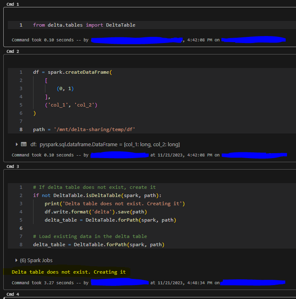Select the Cmd 2 cell label
This screenshot has height=299, width=296.
pos(13,51)
